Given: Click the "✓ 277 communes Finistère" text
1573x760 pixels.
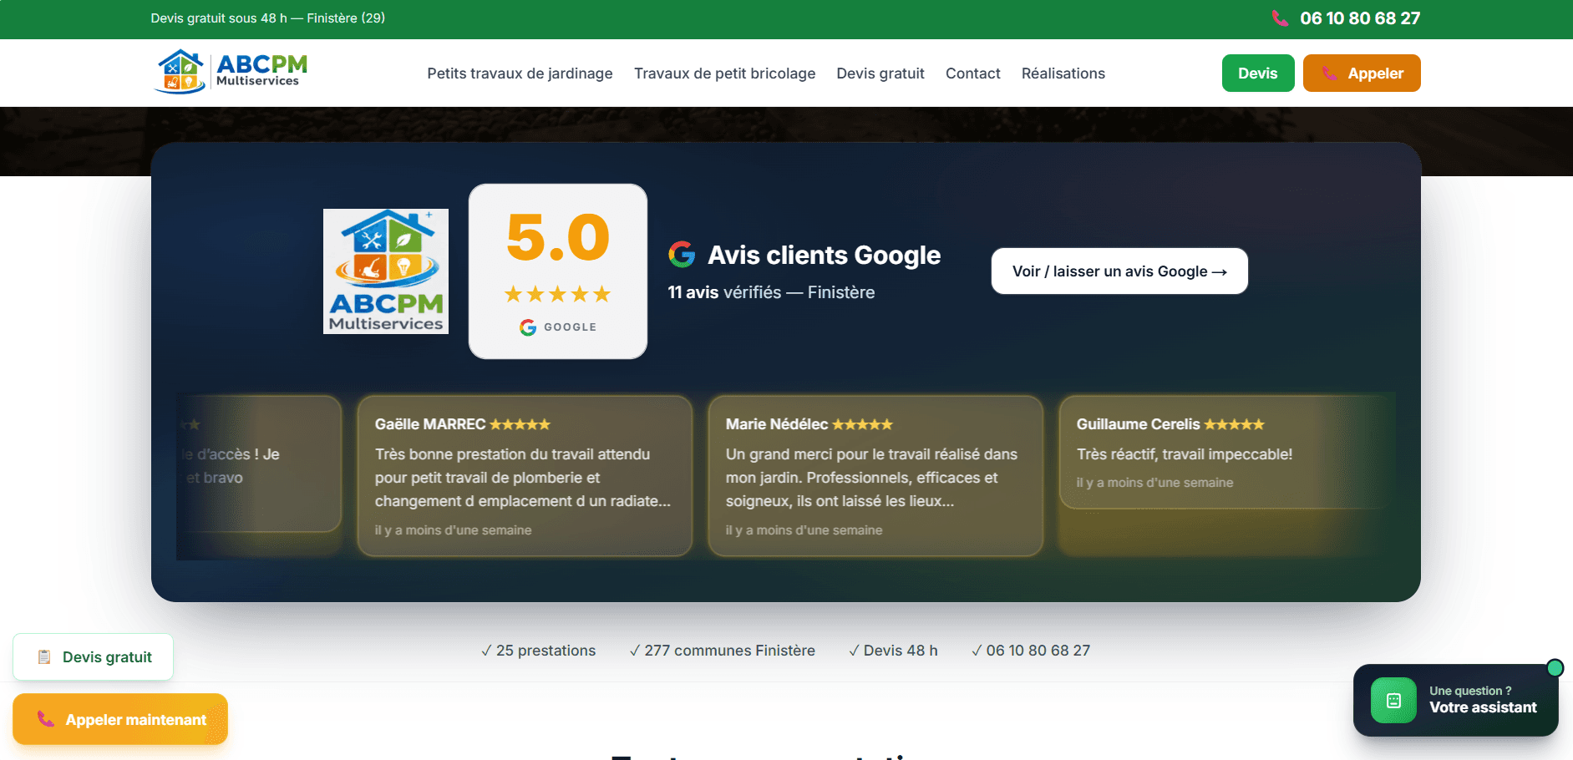Looking at the screenshot, I should [x=722, y=651].
